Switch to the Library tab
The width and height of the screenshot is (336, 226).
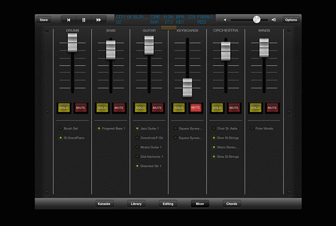(x=136, y=203)
